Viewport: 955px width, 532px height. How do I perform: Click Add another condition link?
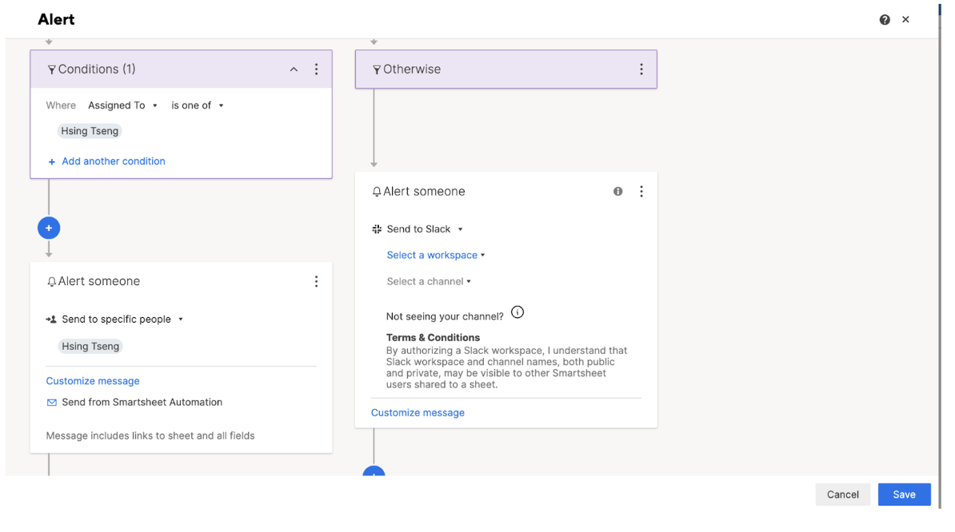[x=114, y=161]
